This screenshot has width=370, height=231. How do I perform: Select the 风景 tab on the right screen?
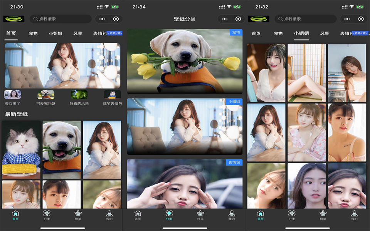(325, 33)
